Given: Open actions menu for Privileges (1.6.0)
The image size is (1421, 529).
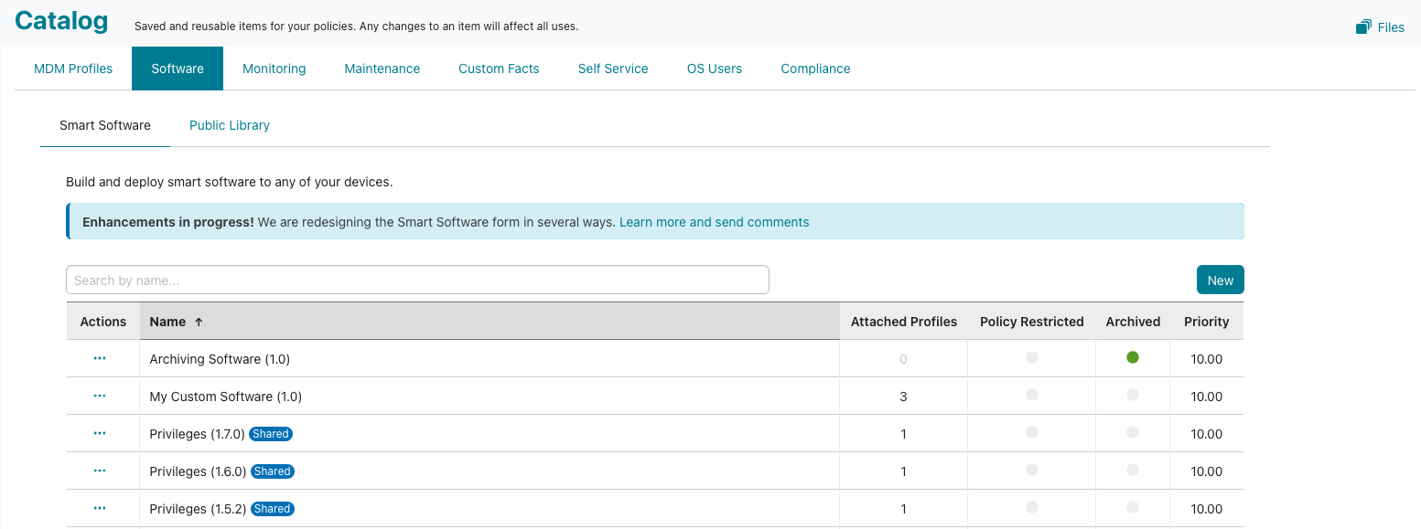Looking at the screenshot, I should click(x=100, y=471).
